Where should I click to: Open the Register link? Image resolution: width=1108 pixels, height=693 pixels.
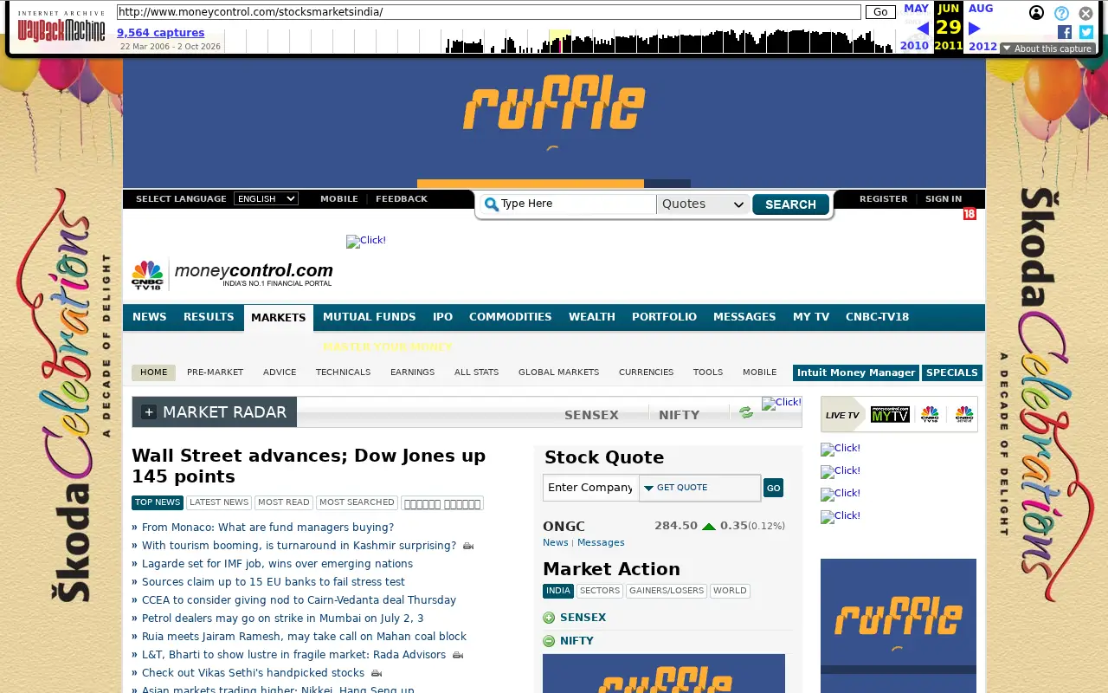coord(884,199)
